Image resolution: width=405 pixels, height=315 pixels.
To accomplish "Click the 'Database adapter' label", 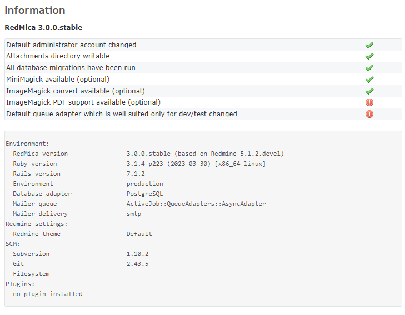I will (x=42, y=194).
